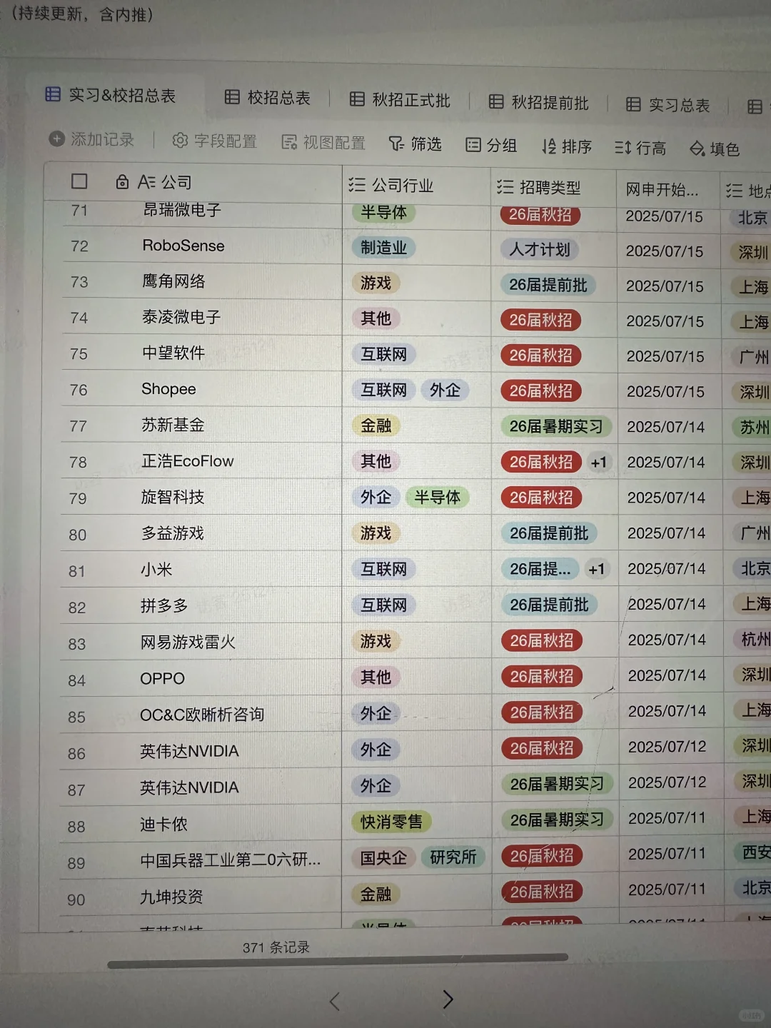Click the lock icon beside 公司 column

tap(122, 182)
